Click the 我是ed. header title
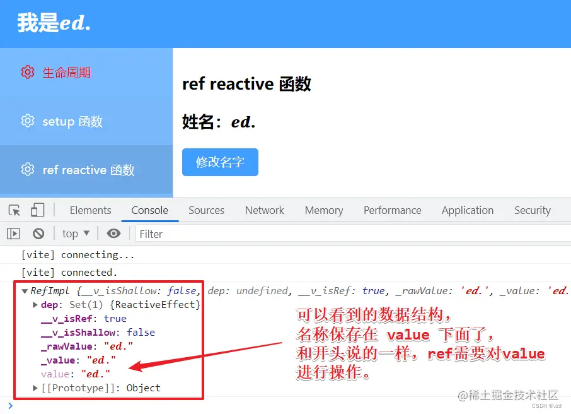 point(54,23)
